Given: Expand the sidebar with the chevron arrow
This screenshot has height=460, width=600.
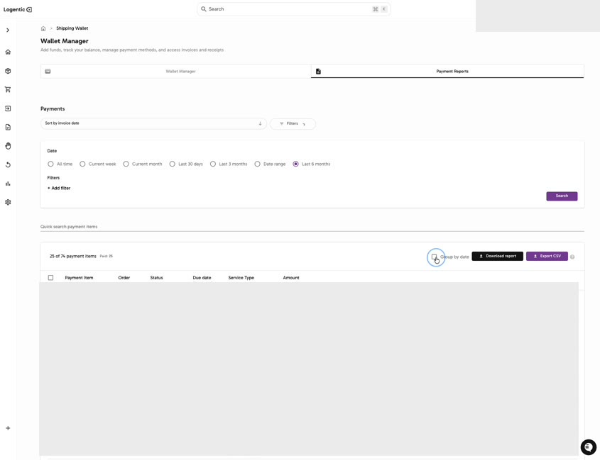Looking at the screenshot, I should point(8,30).
